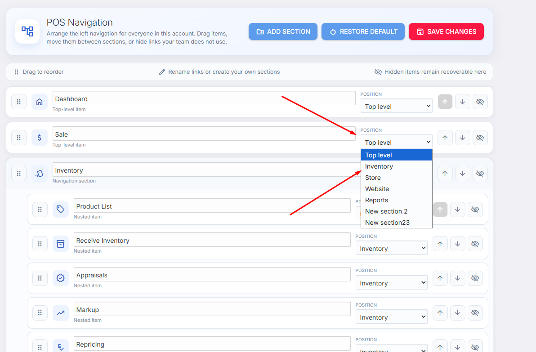The width and height of the screenshot is (536, 352).
Task: Move Sale down with arrow
Action: (x=463, y=138)
